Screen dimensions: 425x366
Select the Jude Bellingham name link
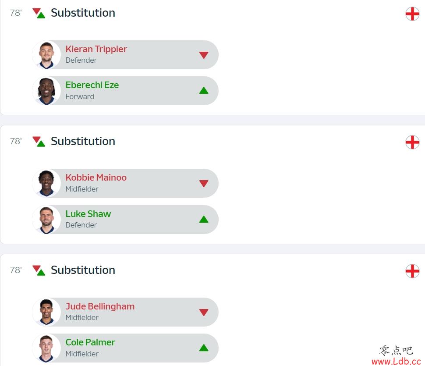pos(100,306)
